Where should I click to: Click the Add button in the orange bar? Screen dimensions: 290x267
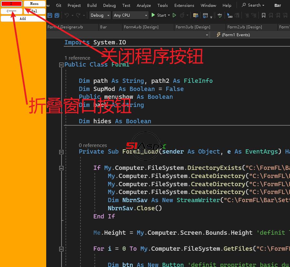23,19
